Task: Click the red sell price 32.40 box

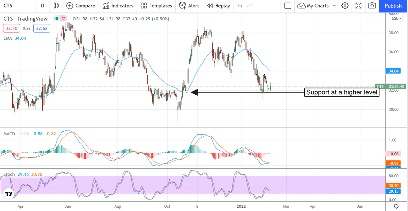Action: 11,28
